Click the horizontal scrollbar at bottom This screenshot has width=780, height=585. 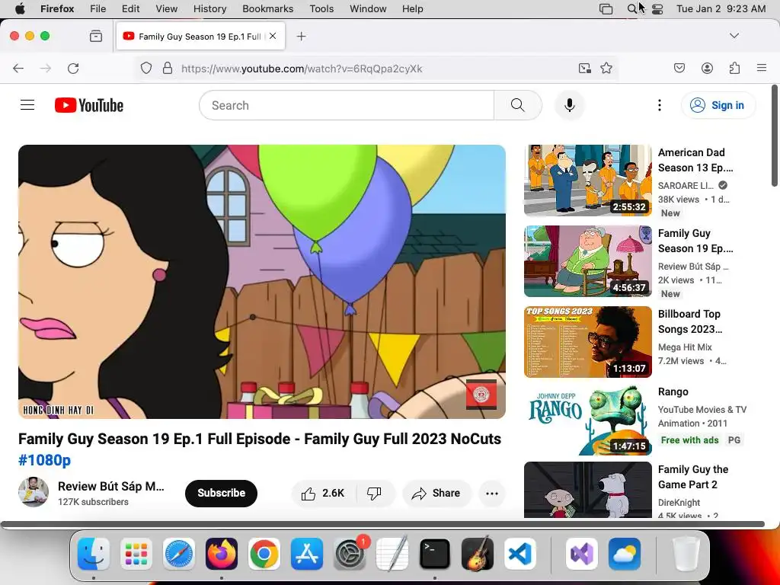tap(382, 524)
